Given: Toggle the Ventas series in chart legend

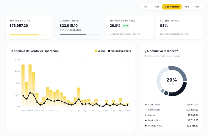Looking at the screenshot, I should [x=101, y=51].
